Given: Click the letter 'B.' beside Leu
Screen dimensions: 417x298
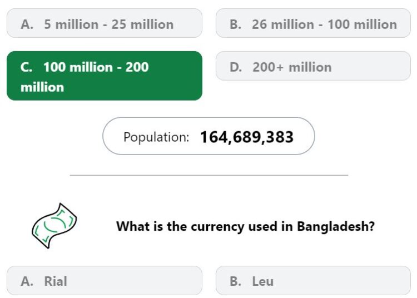Looking at the screenshot, I should click(x=236, y=281).
